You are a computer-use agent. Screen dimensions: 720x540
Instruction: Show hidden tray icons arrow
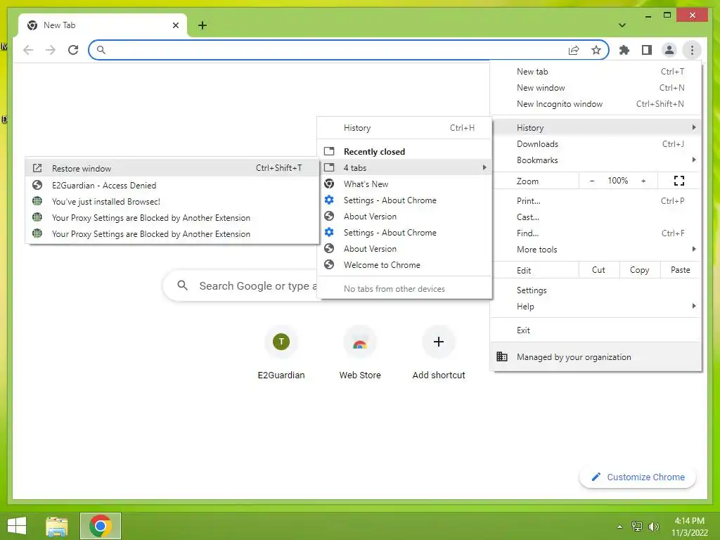(619, 527)
